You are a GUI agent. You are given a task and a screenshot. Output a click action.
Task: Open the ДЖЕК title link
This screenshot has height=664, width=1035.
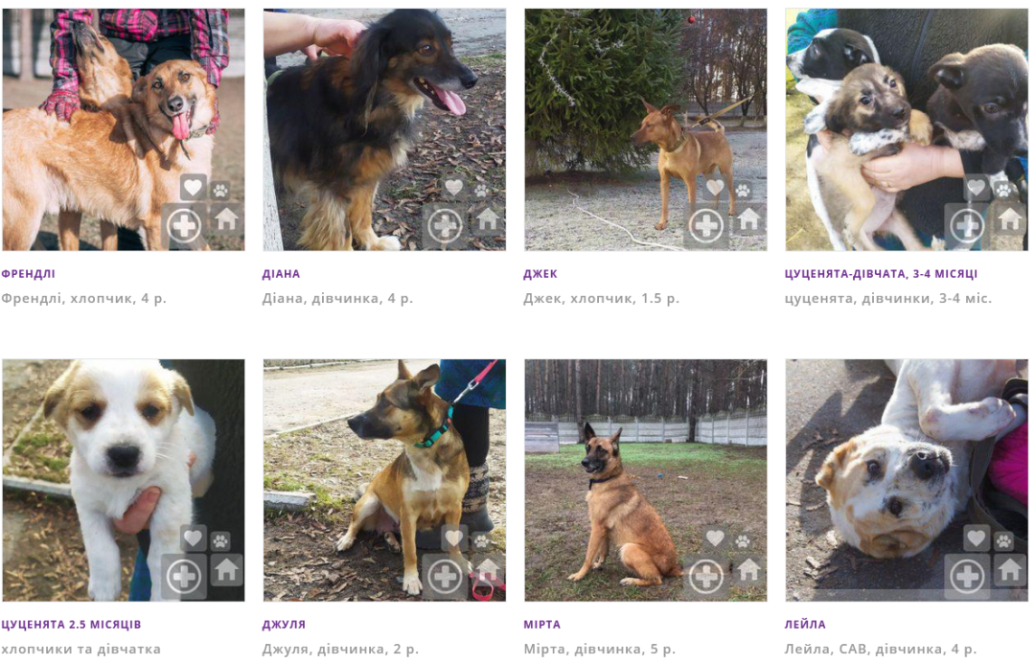[x=540, y=274]
